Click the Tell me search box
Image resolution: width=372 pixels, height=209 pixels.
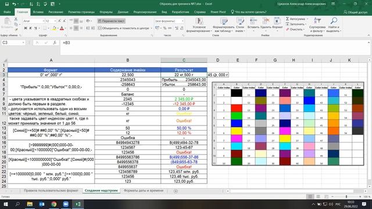[x=248, y=12]
